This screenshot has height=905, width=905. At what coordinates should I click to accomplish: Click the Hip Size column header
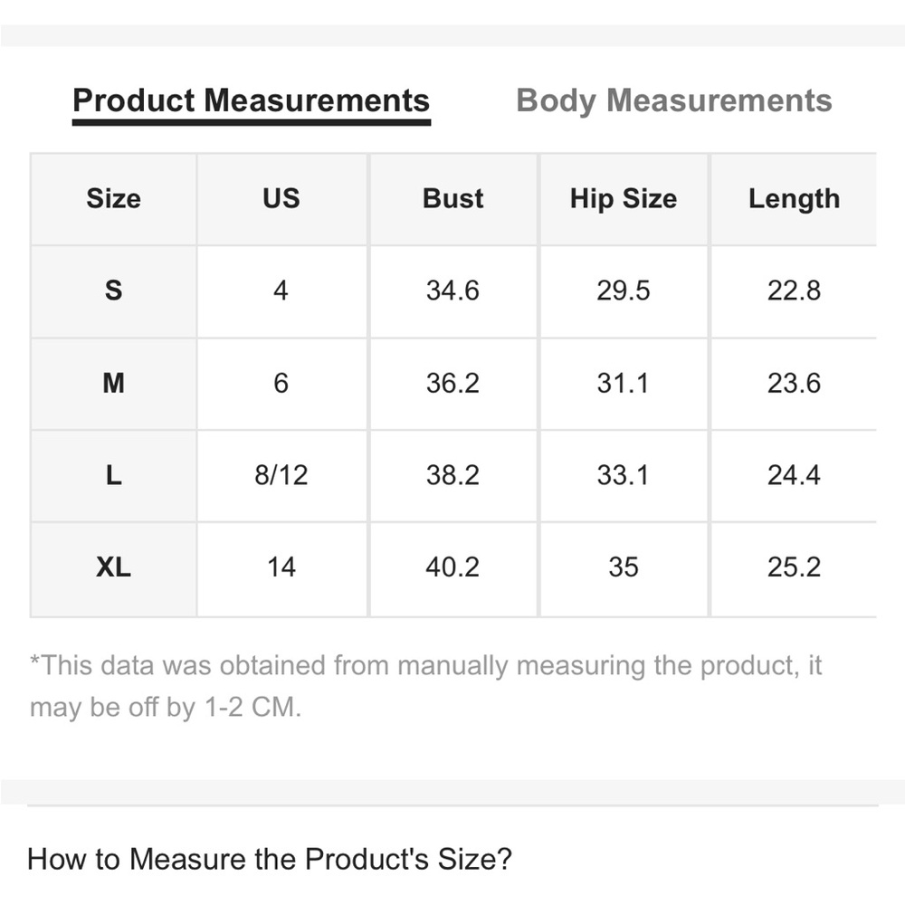pos(623,199)
